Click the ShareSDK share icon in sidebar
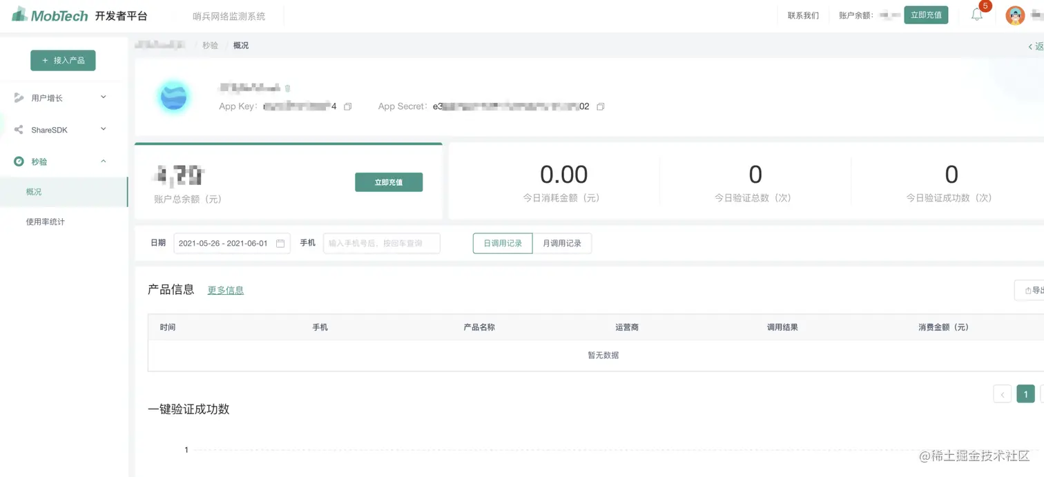 coord(19,129)
